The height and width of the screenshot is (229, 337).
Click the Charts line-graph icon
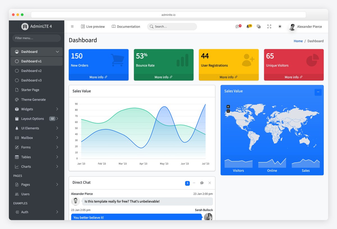pyautogui.click(x=17, y=167)
